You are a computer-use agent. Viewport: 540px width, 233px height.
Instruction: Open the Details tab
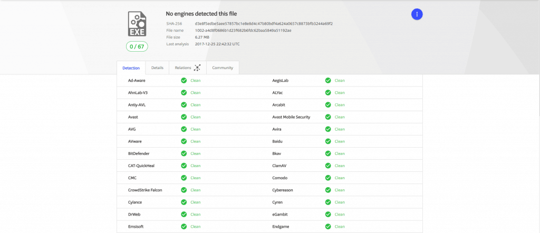pyautogui.click(x=157, y=68)
